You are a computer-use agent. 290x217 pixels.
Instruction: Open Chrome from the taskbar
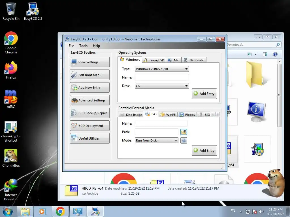[60, 211]
